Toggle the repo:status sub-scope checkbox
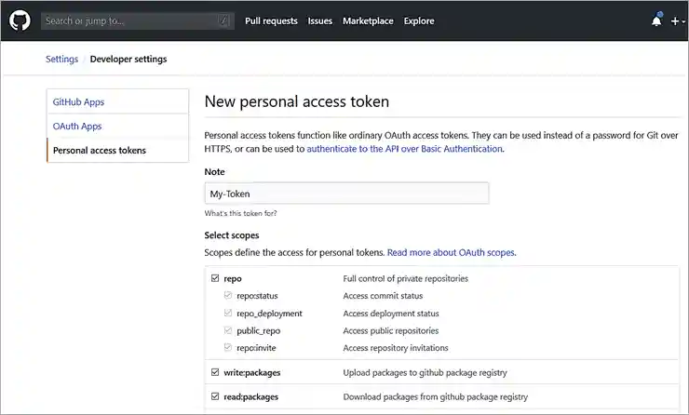689x415 pixels. pyautogui.click(x=228, y=296)
